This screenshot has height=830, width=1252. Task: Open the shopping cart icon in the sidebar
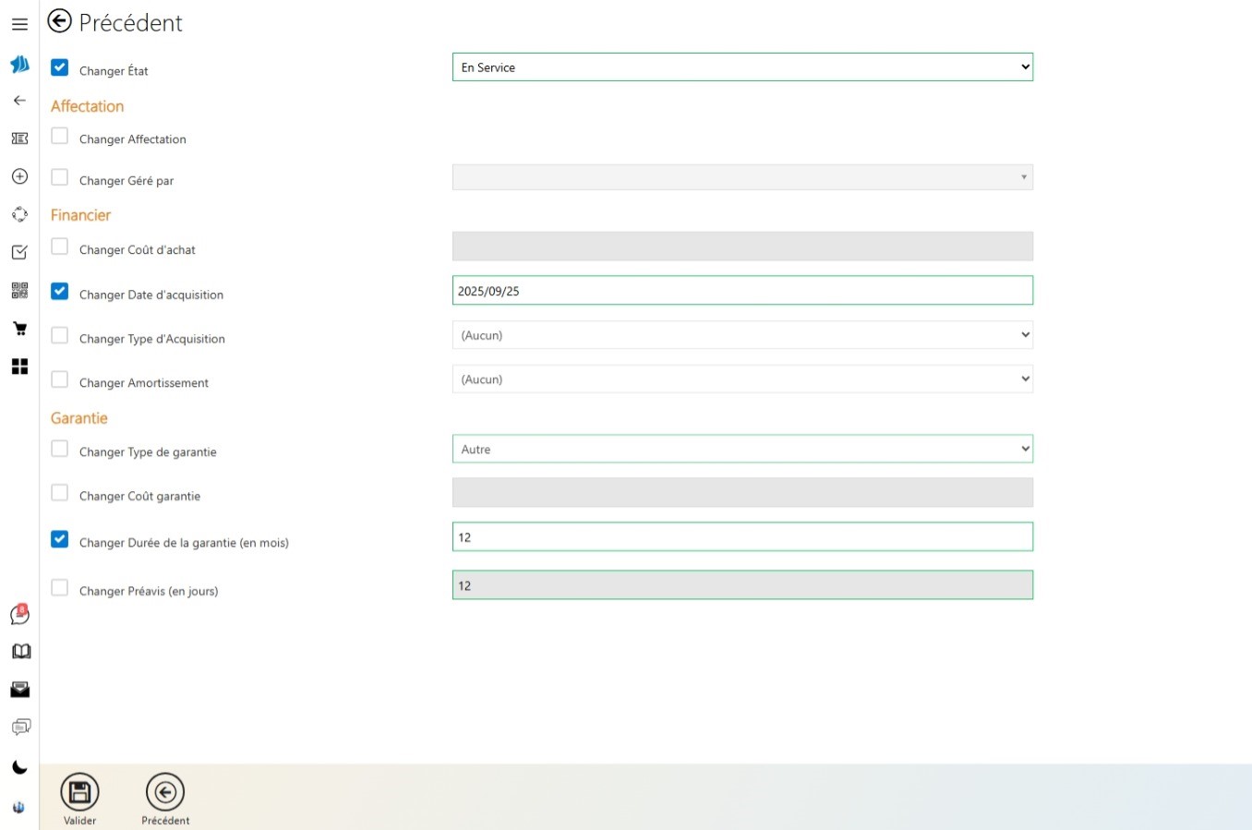[19, 329]
